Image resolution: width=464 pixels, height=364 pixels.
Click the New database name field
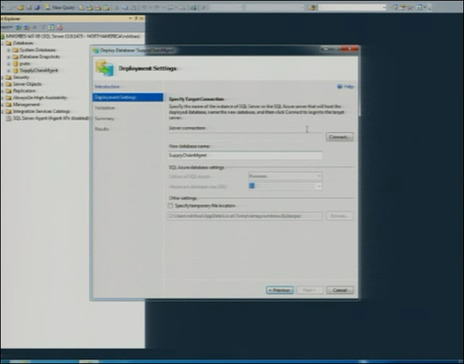click(245, 155)
